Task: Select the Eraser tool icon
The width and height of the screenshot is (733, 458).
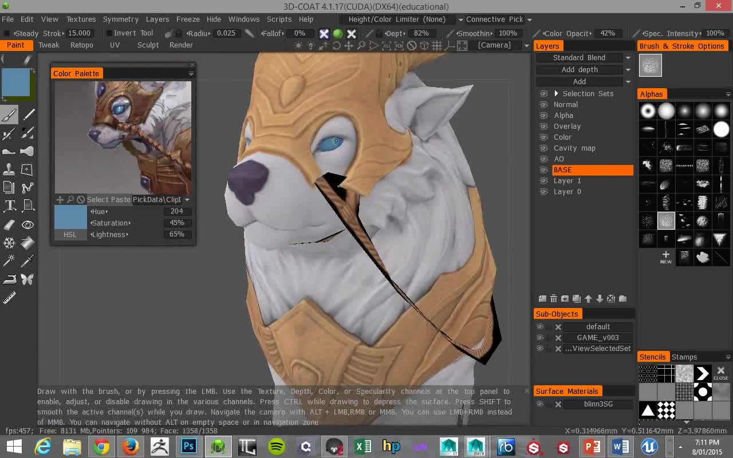Action: [x=9, y=224]
